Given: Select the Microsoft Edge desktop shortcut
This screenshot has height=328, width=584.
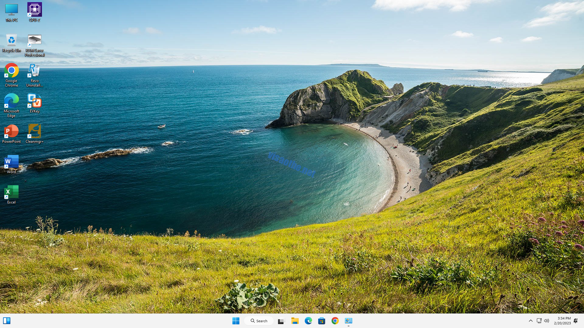Looking at the screenshot, I should (12, 106).
